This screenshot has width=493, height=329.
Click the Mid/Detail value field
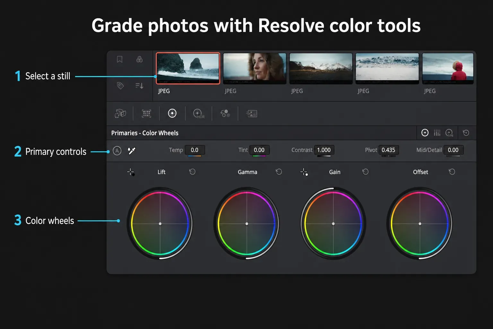tap(453, 150)
